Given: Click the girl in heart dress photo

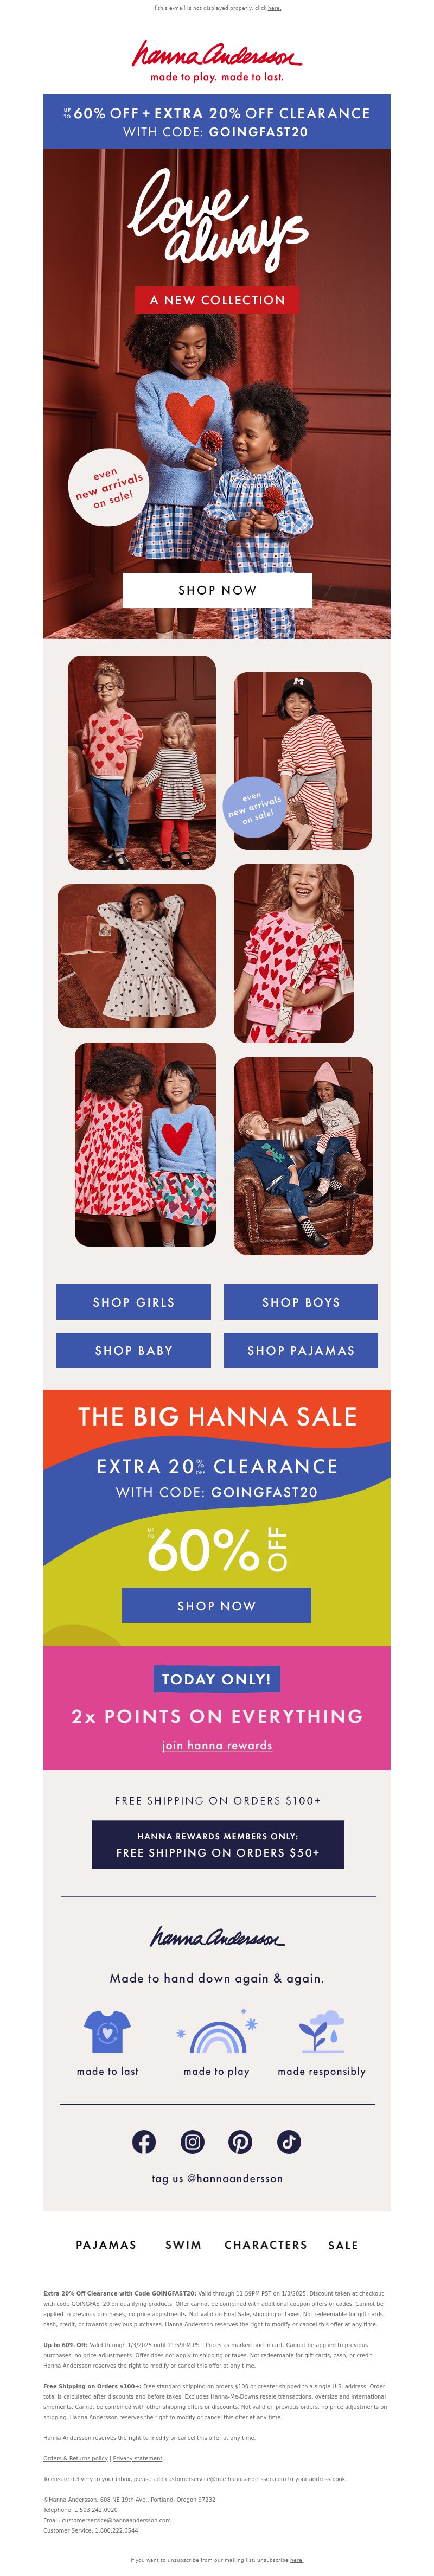Looking at the screenshot, I should [x=137, y=955].
